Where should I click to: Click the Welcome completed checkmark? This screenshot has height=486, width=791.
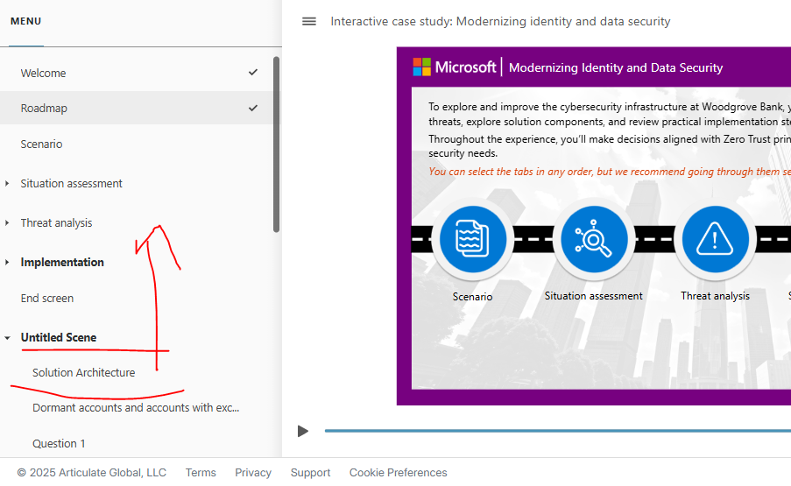click(253, 73)
